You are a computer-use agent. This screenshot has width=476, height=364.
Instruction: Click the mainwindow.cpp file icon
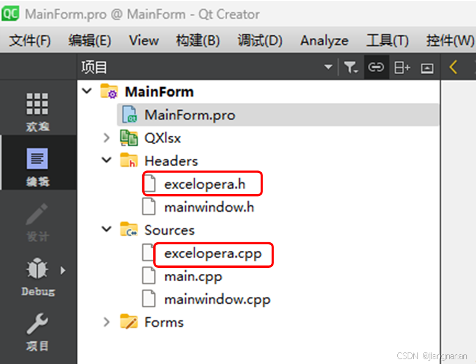(x=149, y=299)
